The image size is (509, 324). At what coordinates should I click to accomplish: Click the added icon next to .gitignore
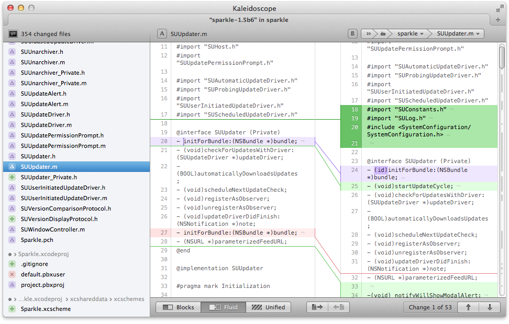click(x=12, y=264)
